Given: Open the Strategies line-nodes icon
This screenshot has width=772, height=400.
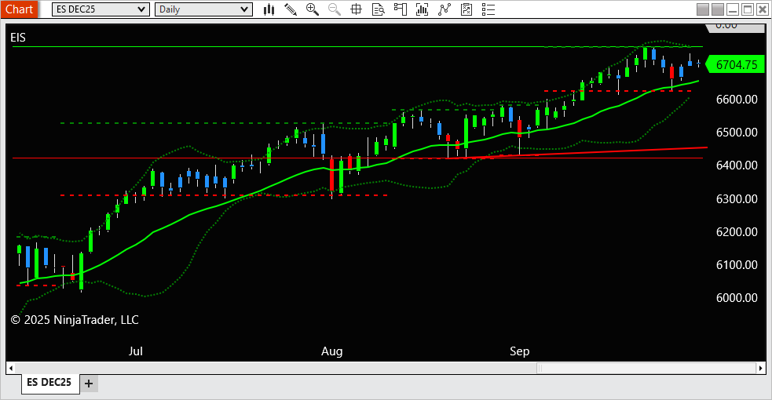Looking at the screenshot, I should (444, 9).
